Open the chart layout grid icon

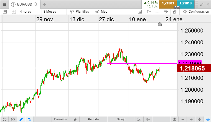click(14, 12)
